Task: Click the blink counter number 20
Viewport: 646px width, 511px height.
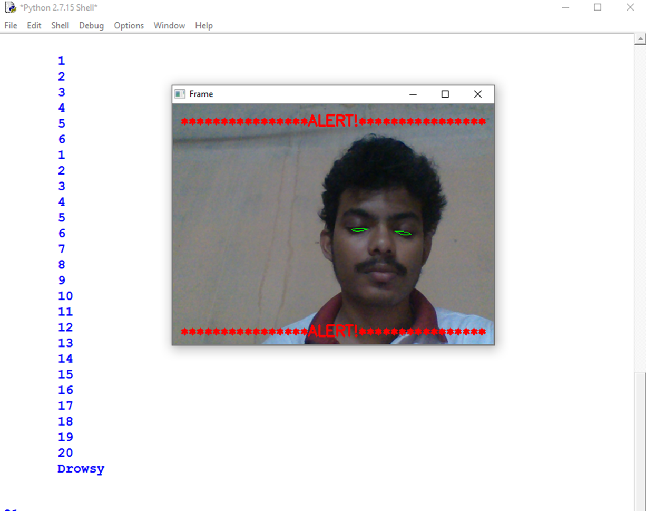Action: click(65, 452)
